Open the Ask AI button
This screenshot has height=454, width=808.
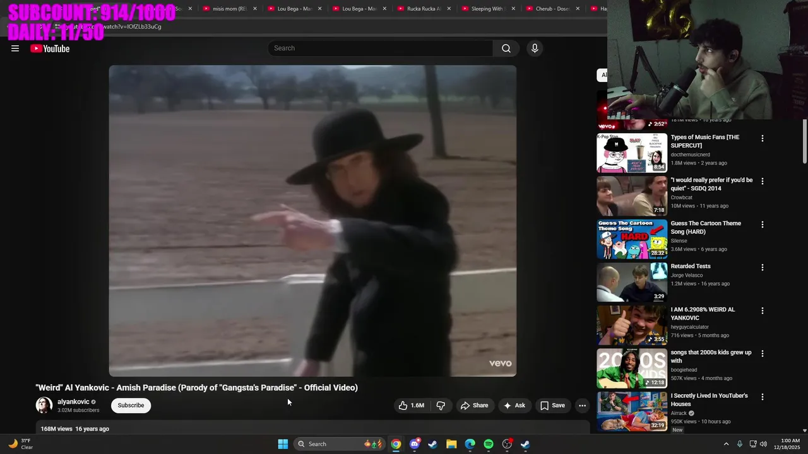click(514, 405)
